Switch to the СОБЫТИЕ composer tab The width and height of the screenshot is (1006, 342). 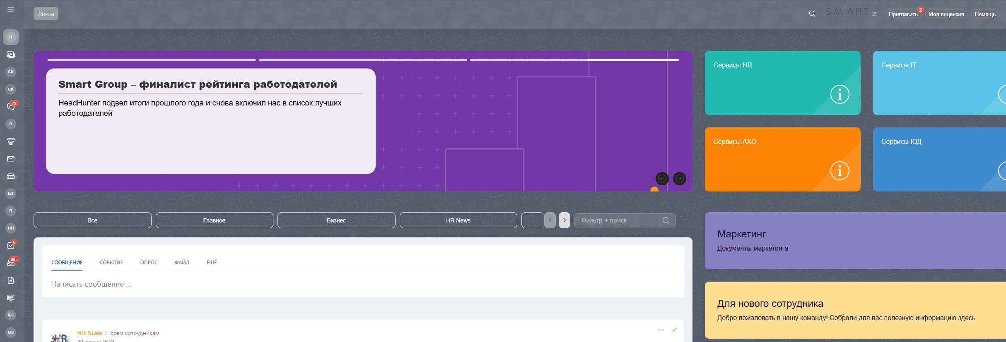pyautogui.click(x=111, y=263)
